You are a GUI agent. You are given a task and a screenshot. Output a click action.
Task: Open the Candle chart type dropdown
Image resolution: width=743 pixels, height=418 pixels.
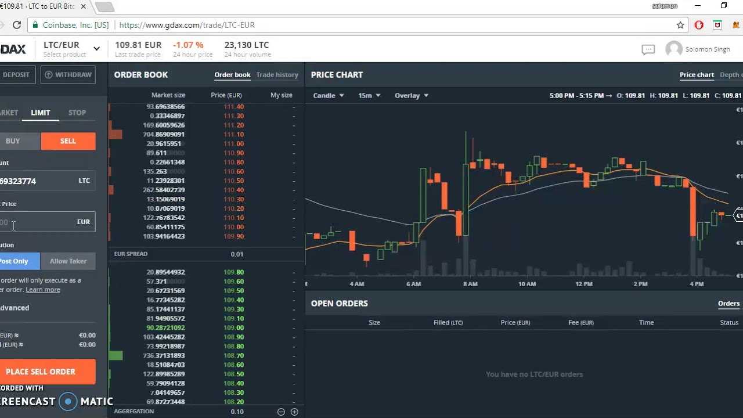329,95
